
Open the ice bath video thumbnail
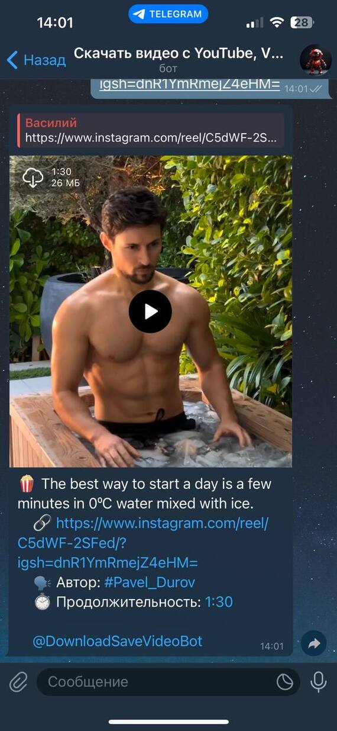[151, 311]
